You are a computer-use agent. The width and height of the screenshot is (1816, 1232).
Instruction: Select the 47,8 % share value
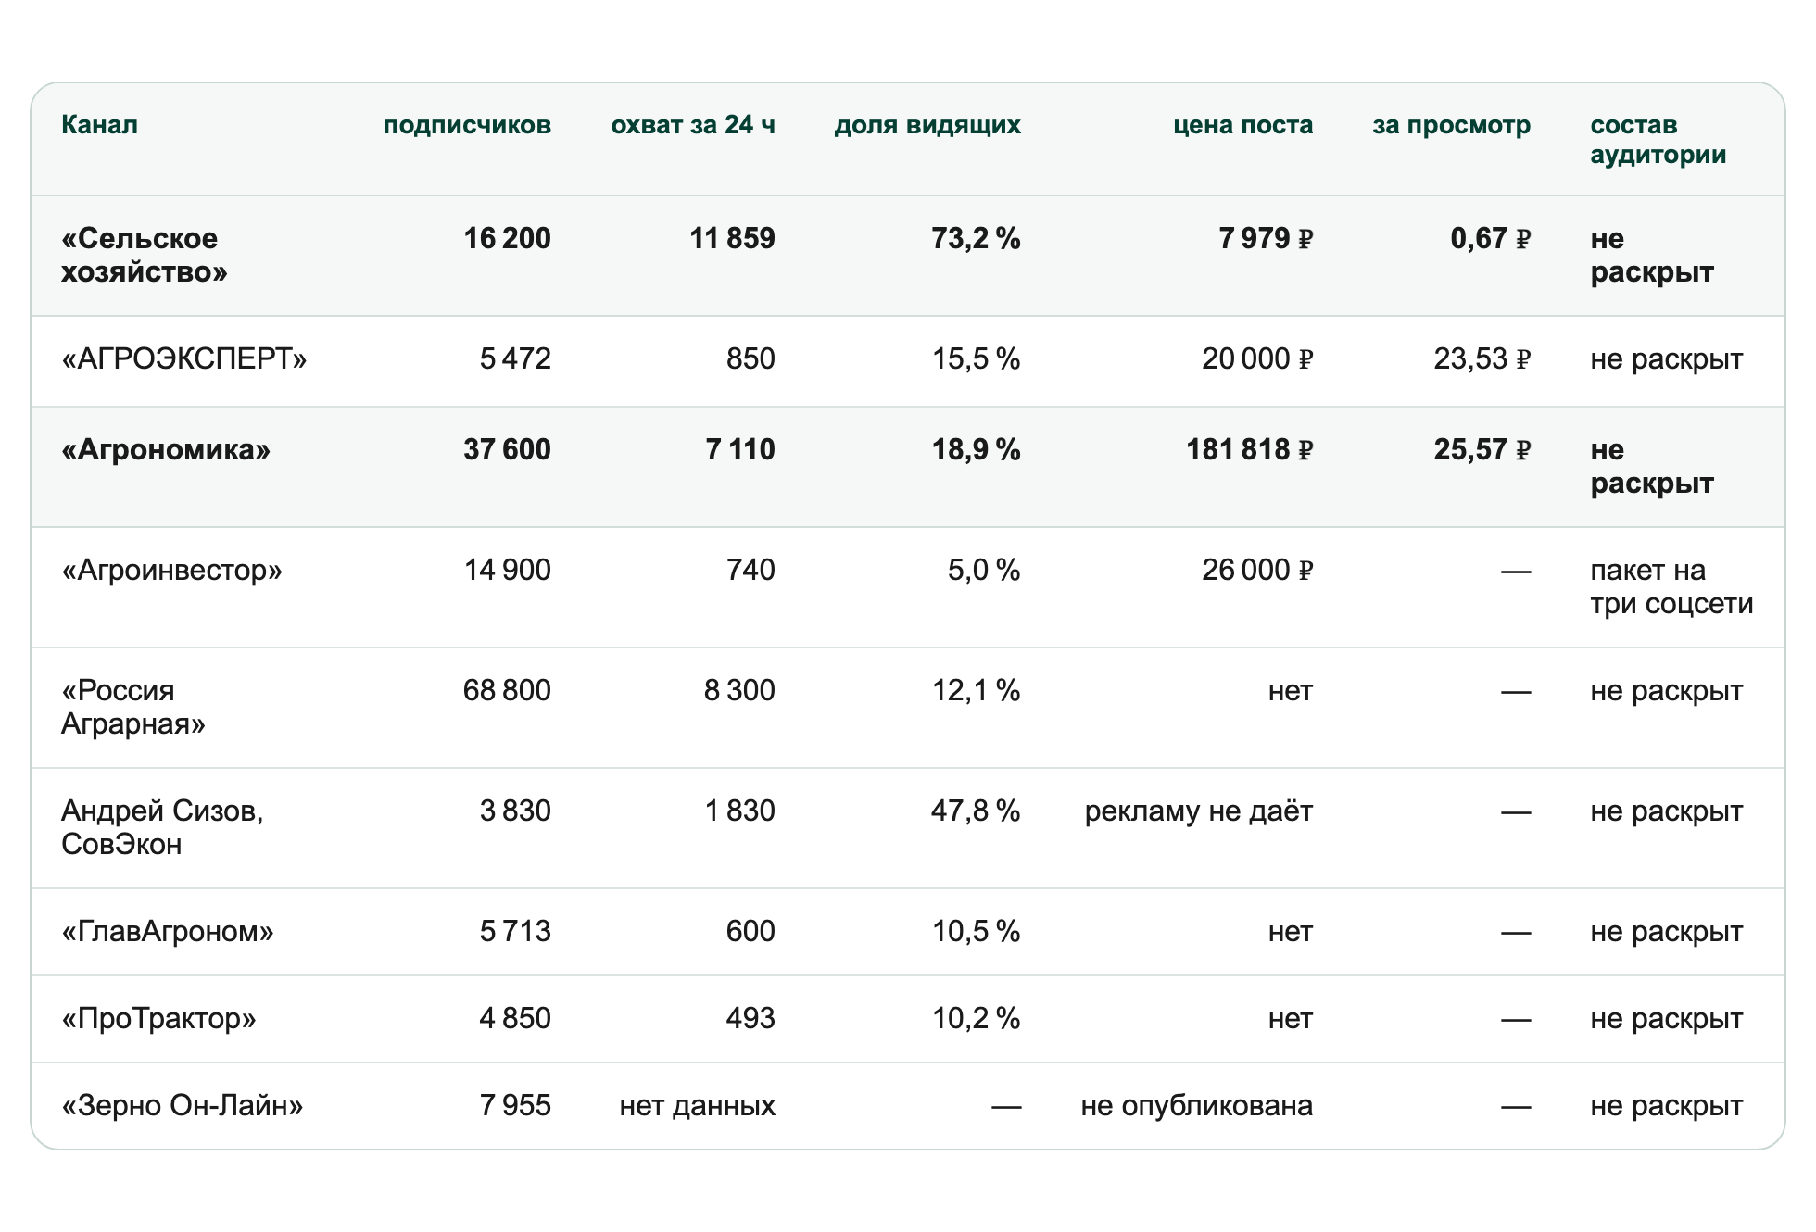point(976,811)
